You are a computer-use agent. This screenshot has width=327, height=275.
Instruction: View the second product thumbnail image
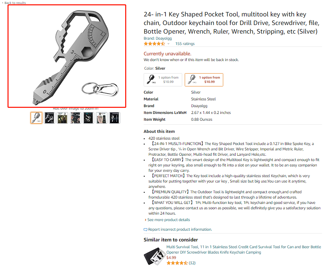tap(49, 118)
